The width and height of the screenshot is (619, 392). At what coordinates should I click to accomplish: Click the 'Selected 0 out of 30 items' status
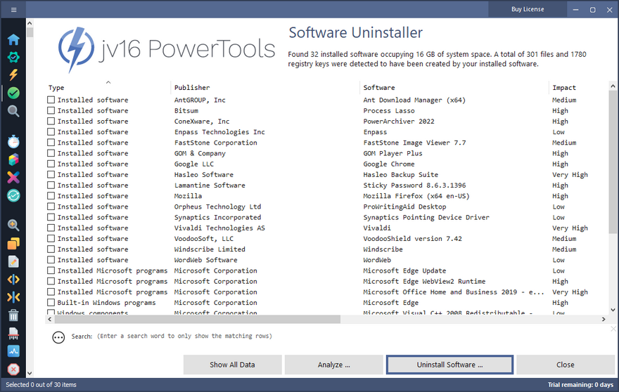(x=41, y=384)
